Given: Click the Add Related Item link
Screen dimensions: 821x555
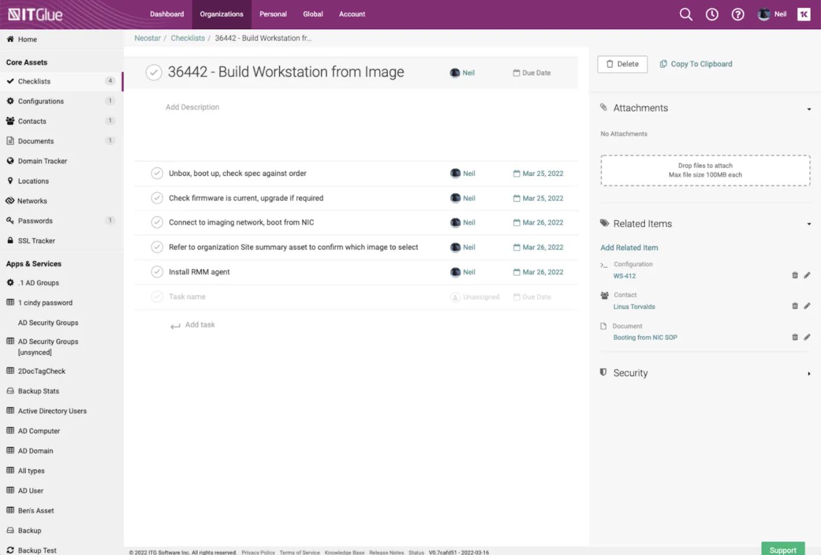Looking at the screenshot, I should [x=629, y=247].
